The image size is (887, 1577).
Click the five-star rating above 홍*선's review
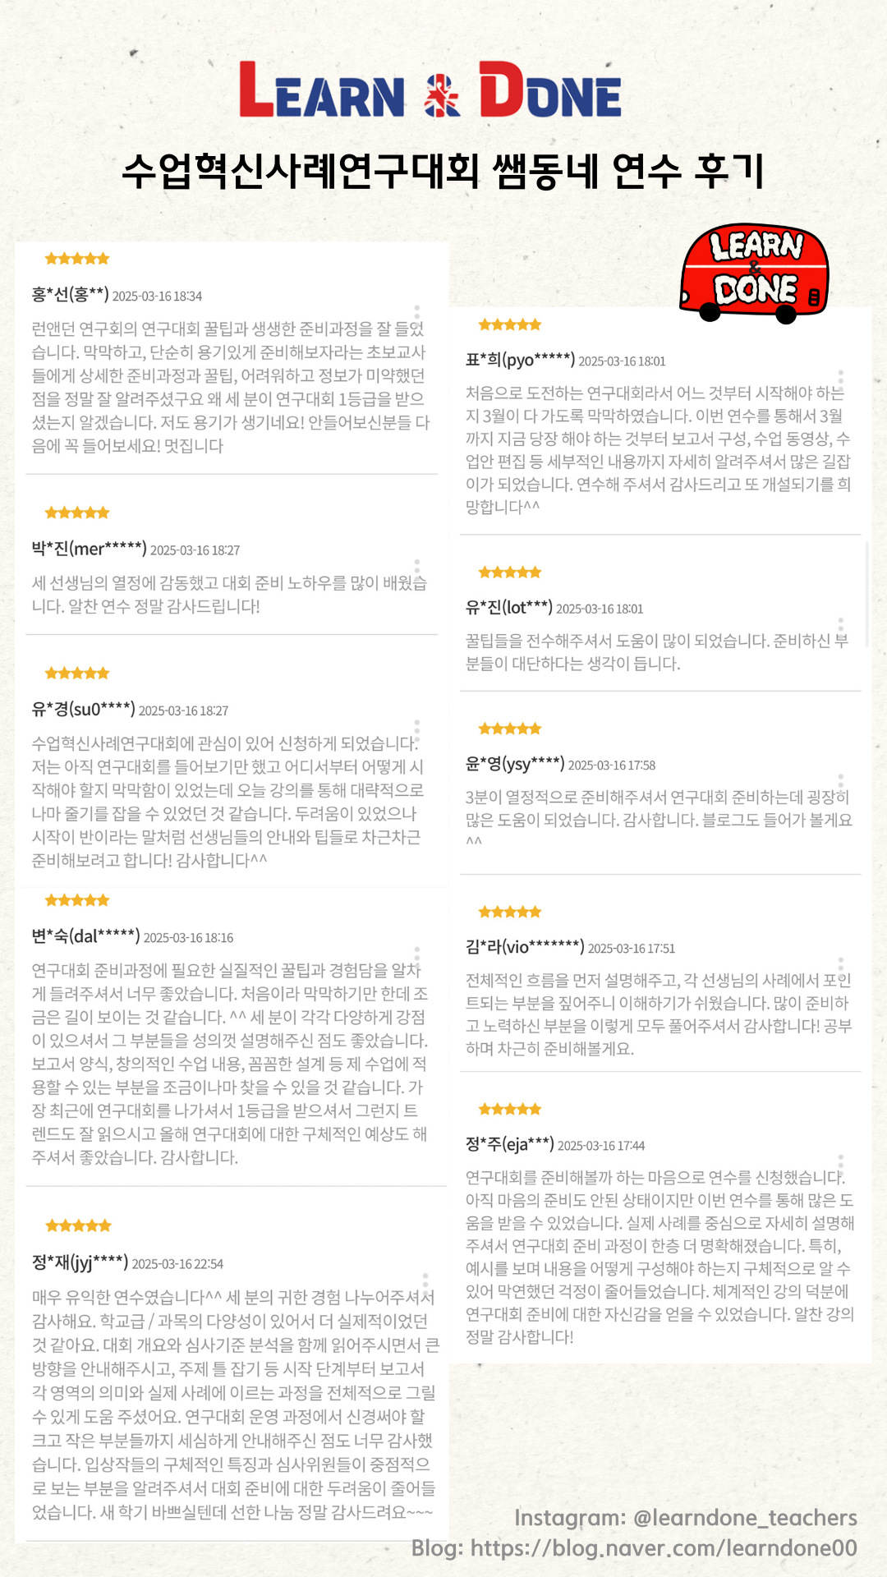(x=77, y=259)
